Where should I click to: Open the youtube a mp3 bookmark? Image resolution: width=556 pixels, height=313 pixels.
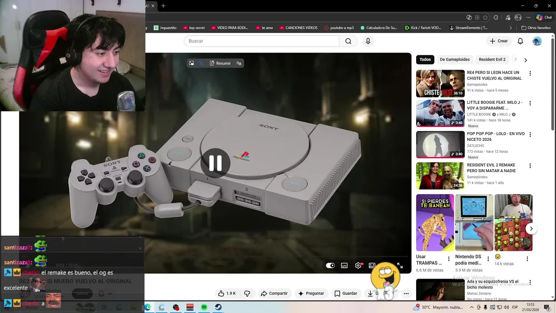click(339, 28)
